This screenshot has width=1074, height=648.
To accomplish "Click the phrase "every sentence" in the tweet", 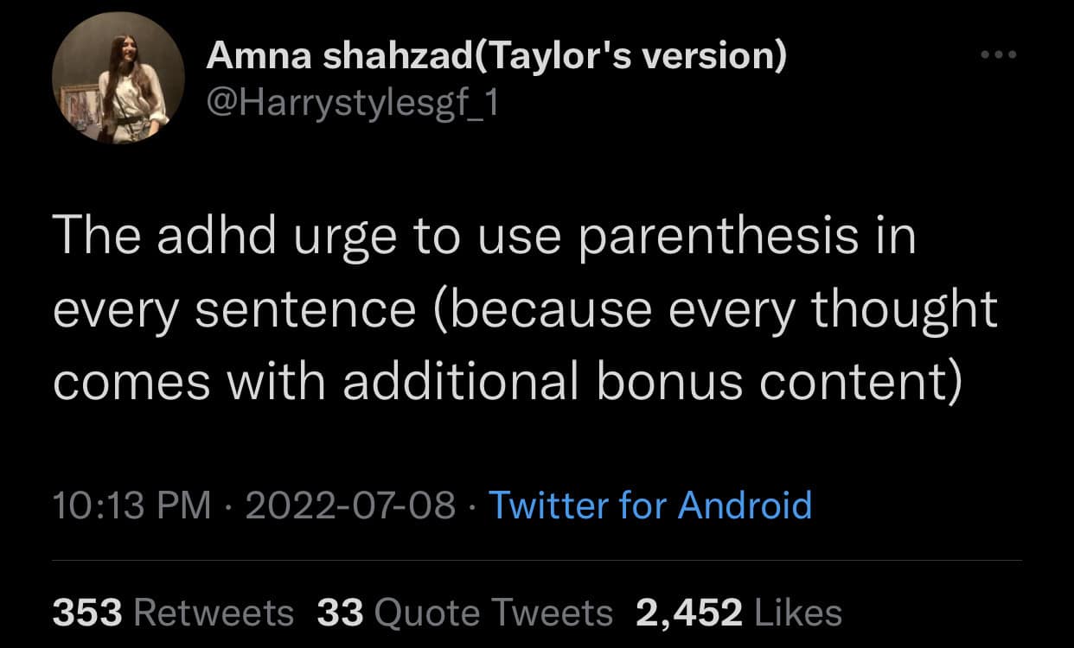I will [234, 311].
